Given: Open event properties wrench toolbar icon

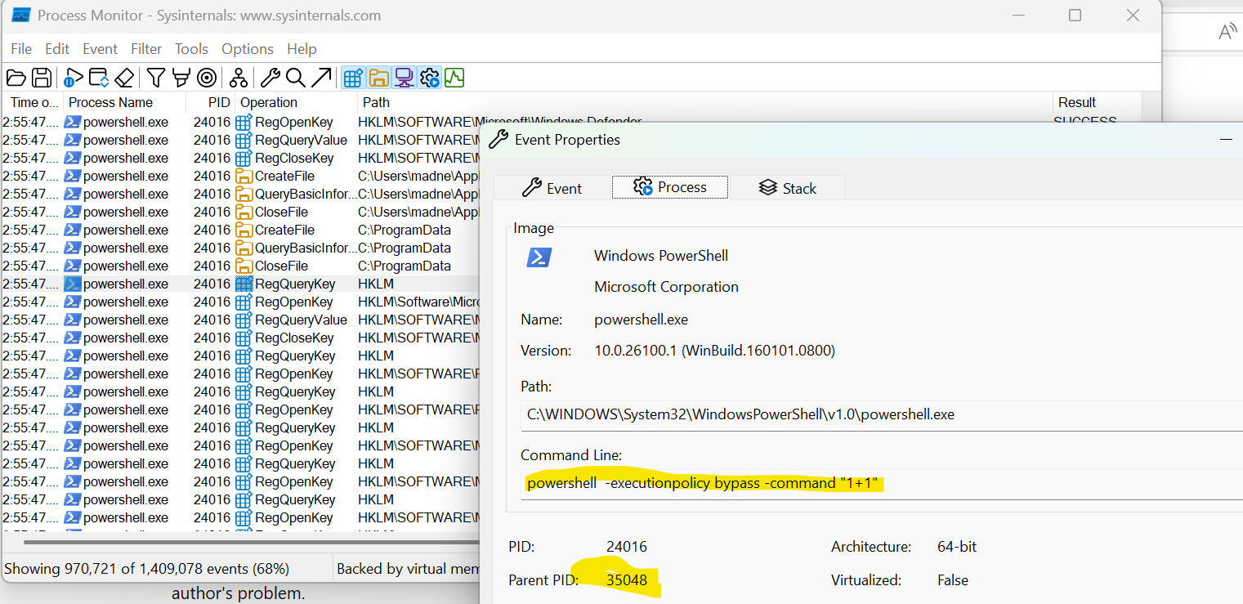Looking at the screenshot, I should pos(270,78).
